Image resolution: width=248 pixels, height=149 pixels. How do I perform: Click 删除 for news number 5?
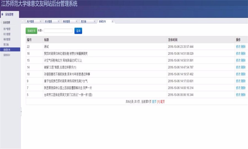pyautogui.click(x=243, y=95)
